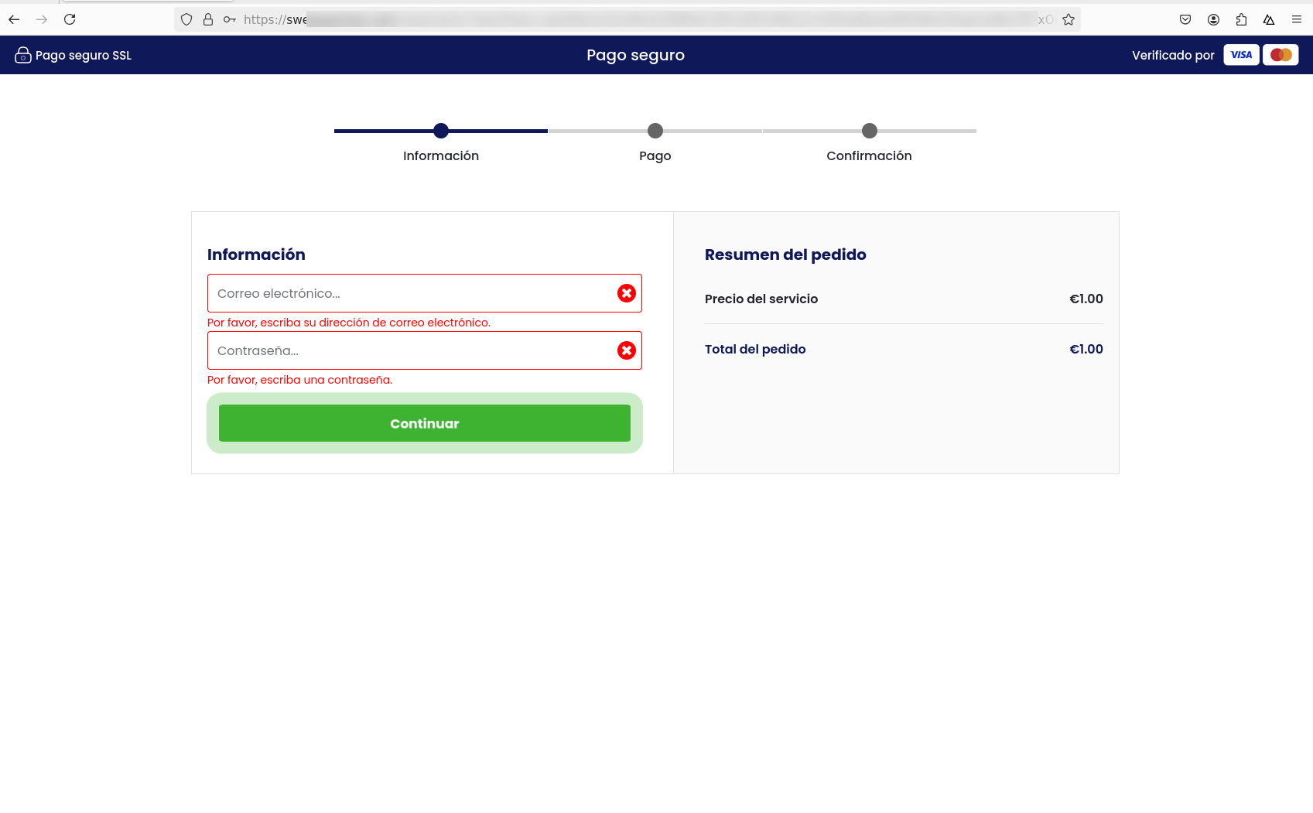Click the Mastercard logo
The image size is (1313, 813).
[1281, 55]
